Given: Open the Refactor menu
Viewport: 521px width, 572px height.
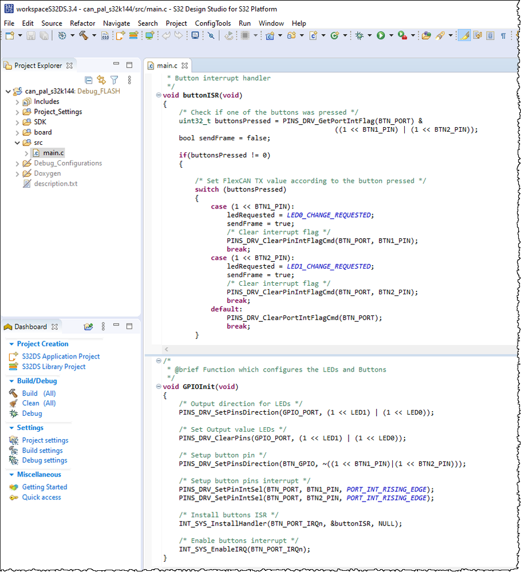Looking at the screenshot, I should coord(82,23).
